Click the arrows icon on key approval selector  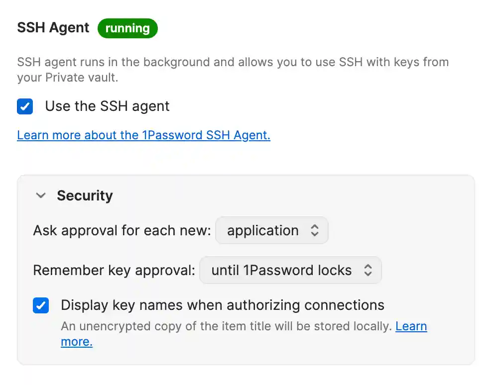(369, 270)
